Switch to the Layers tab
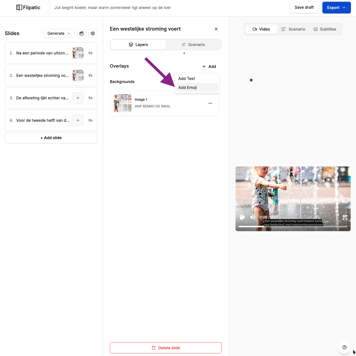This screenshot has width=356, height=356. pyautogui.click(x=138, y=45)
